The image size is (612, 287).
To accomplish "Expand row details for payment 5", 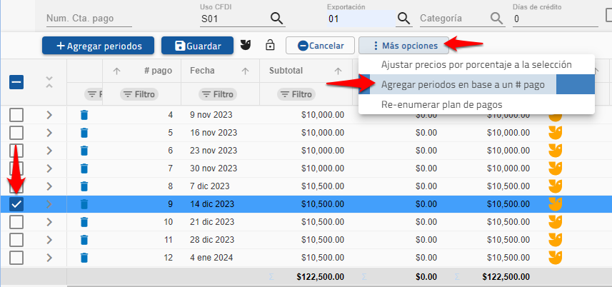I will (x=49, y=133).
